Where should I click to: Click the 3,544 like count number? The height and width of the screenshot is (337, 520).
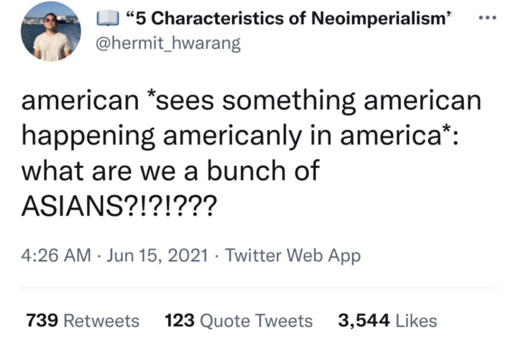pyautogui.click(x=363, y=320)
